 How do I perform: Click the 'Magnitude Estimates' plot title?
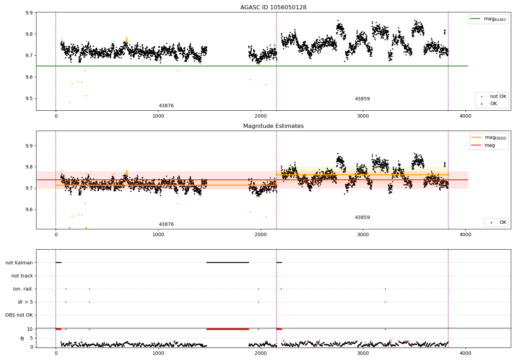273,126
